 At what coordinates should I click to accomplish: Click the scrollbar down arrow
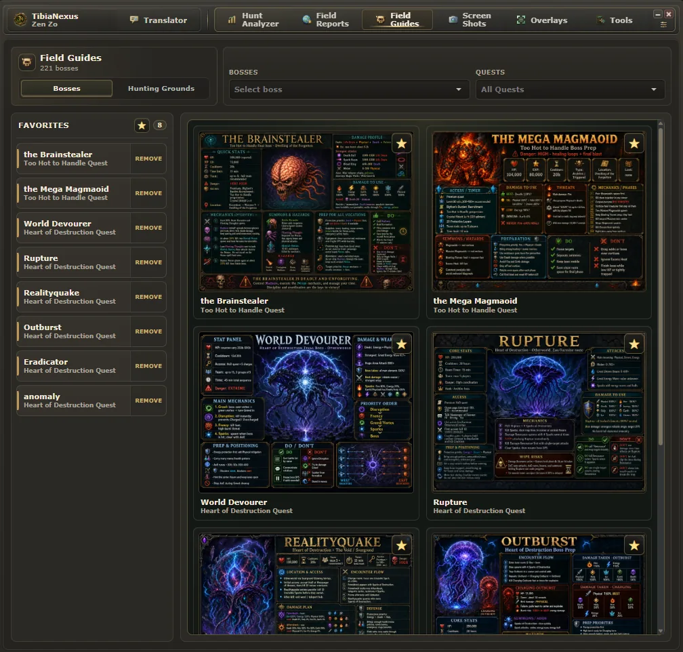coord(661,630)
